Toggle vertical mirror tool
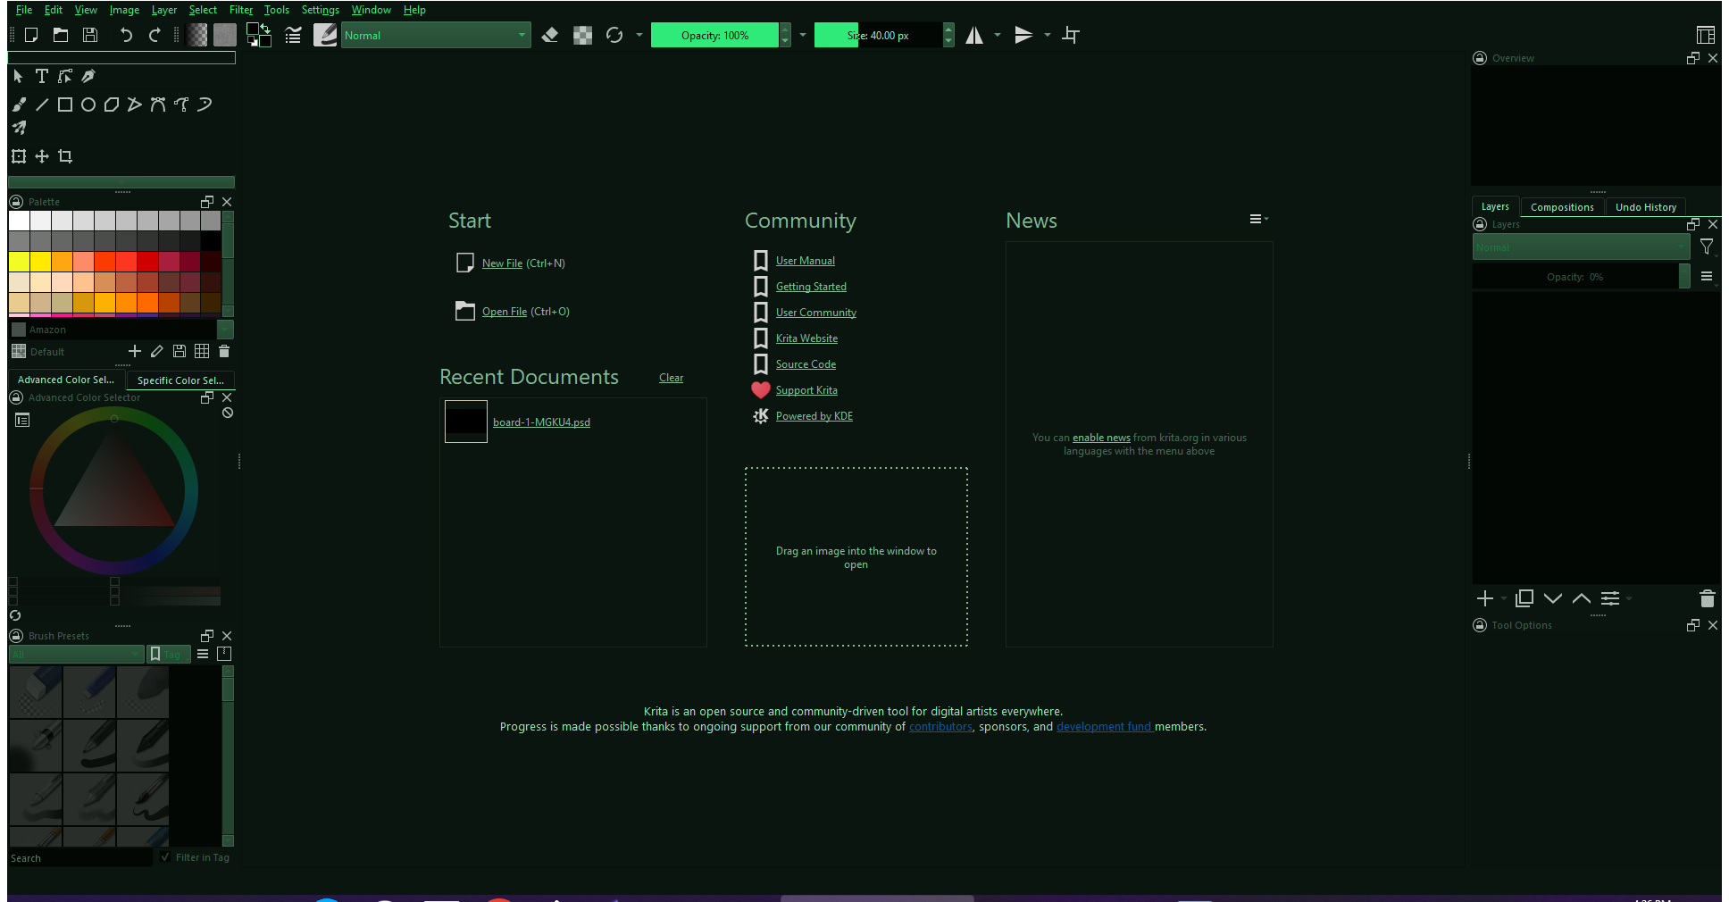 pyautogui.click(x=1023, y=35)
